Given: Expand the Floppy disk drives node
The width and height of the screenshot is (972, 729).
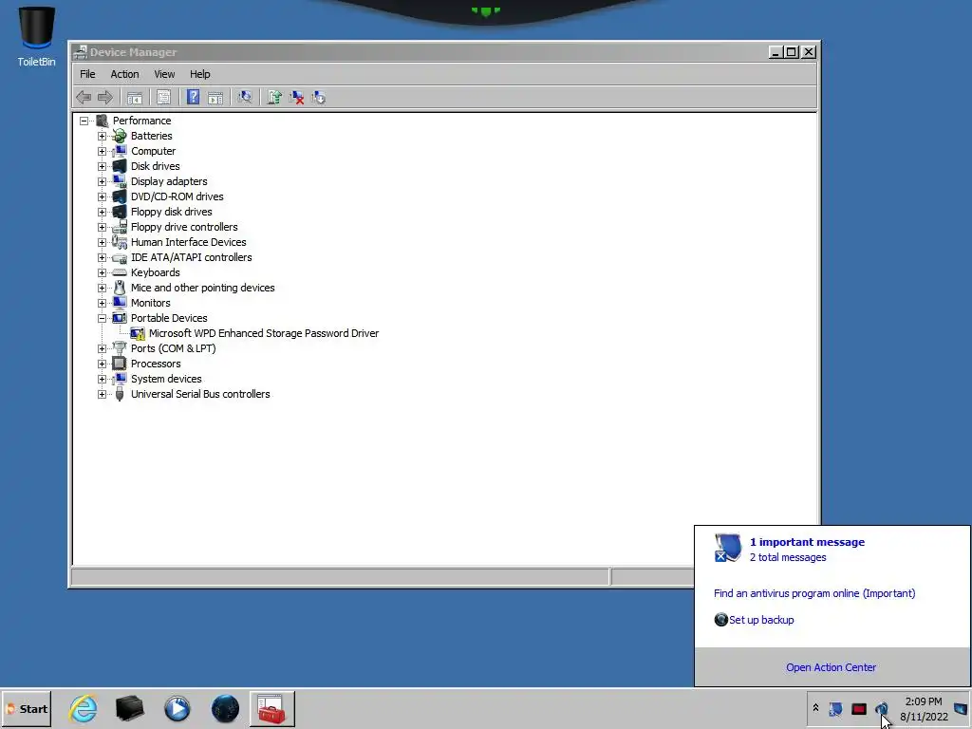Looking at the screenshot, I should [x=103, y=212].
